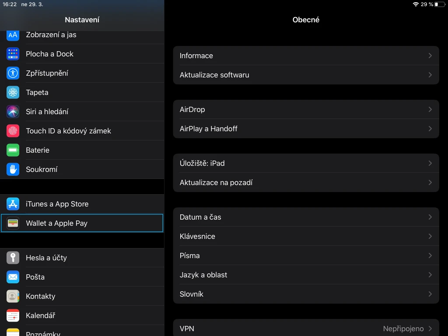
Task: Click the Kontakty icon
Action: click(13, 296)
